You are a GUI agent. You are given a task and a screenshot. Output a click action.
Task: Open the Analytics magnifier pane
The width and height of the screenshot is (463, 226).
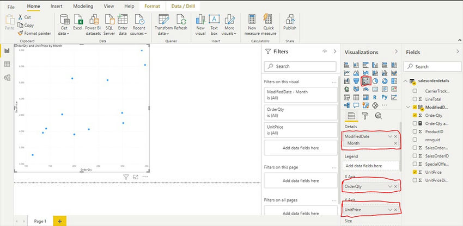(378, 116)
